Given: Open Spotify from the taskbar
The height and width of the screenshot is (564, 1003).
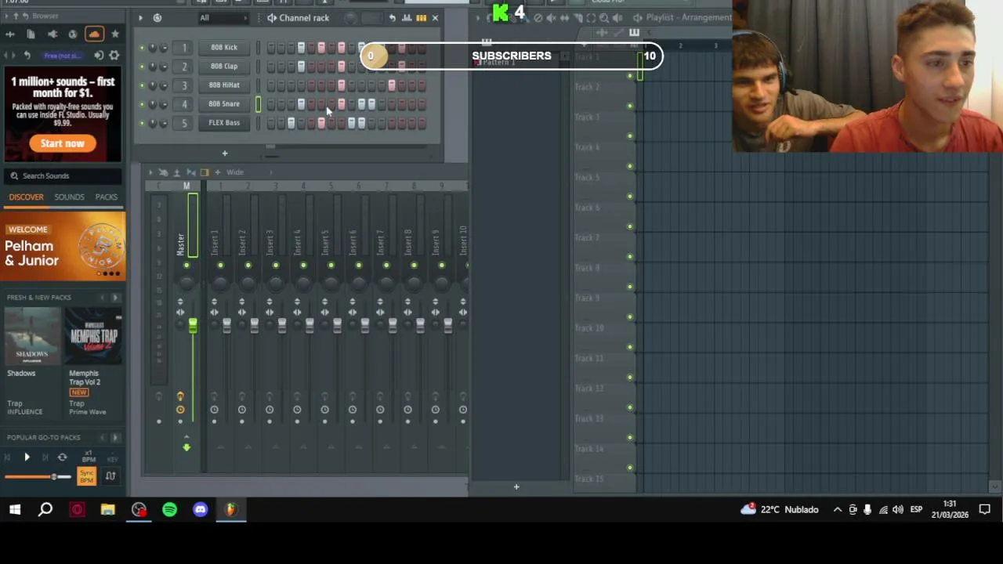Looking at the screenshot, I should click(x=169, y=510).
